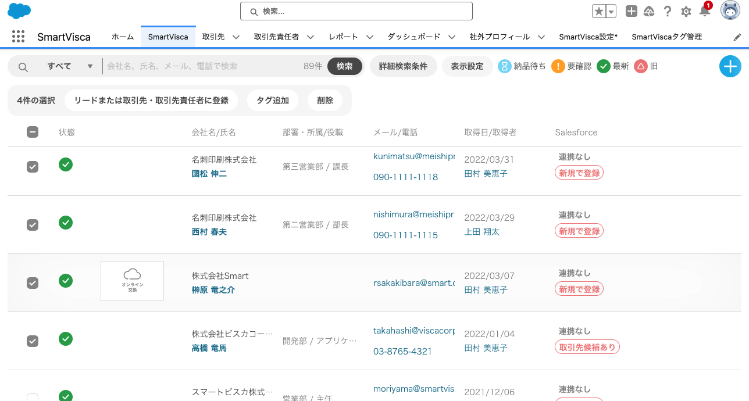Image resolution: width=749 pixels, height=401 pixels.
Task: Click phone number 090-1111-1115
Action: tap(405, 235)
